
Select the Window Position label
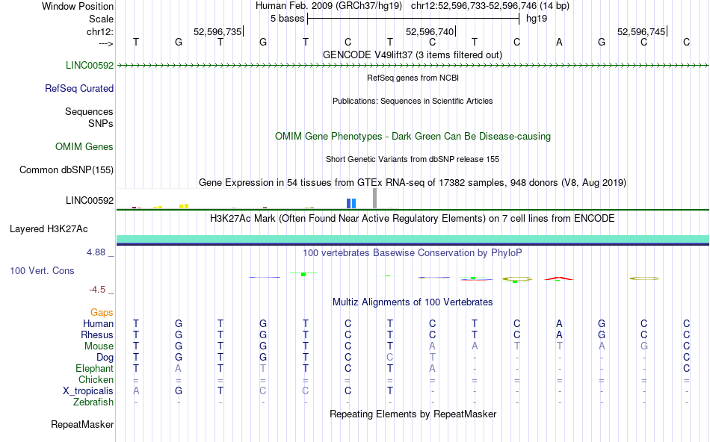click(78, 6)
